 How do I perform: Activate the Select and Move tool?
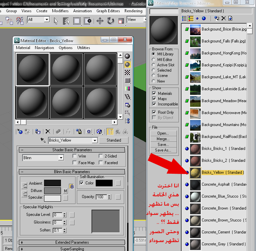coord(100,21)
